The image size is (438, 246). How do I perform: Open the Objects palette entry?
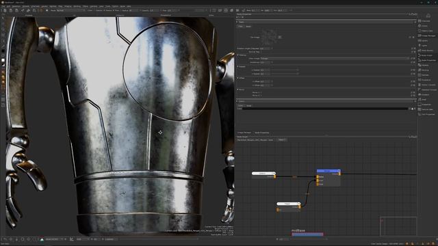pos(425,65)
